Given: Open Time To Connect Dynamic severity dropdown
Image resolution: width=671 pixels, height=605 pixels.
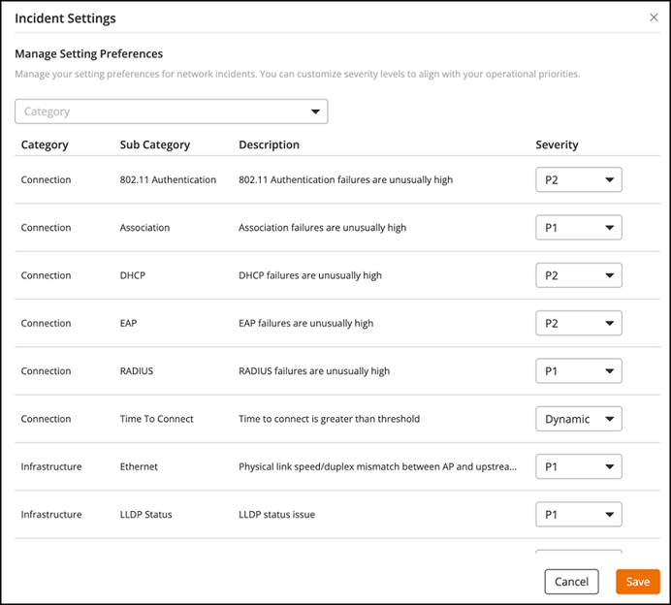Looking at the screenshot, I should tap(578, 419).
